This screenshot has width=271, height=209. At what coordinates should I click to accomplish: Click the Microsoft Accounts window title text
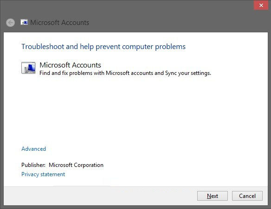coord(59,23)
